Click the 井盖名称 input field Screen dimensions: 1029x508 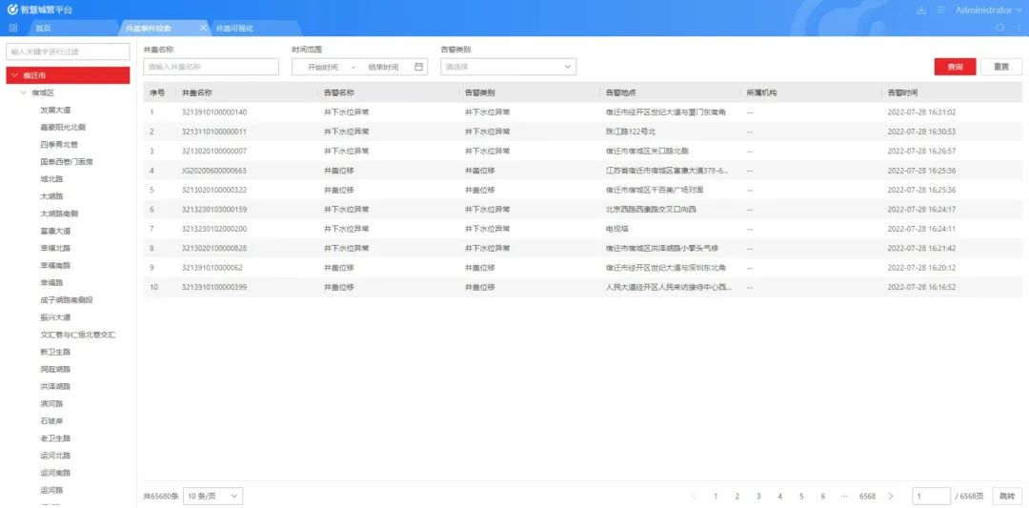click(211, 67)
